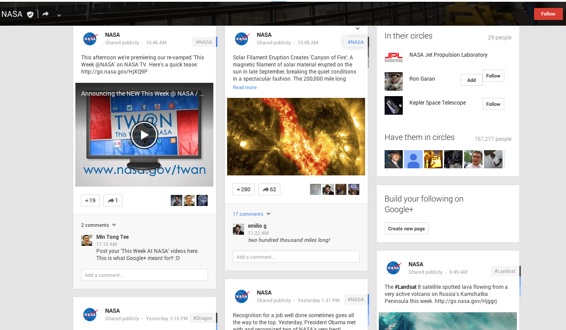Click Add a comment field under solar post

[296, 257]
